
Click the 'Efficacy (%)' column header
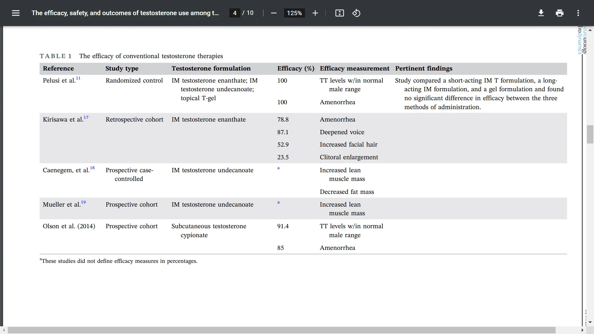point(296,68)
